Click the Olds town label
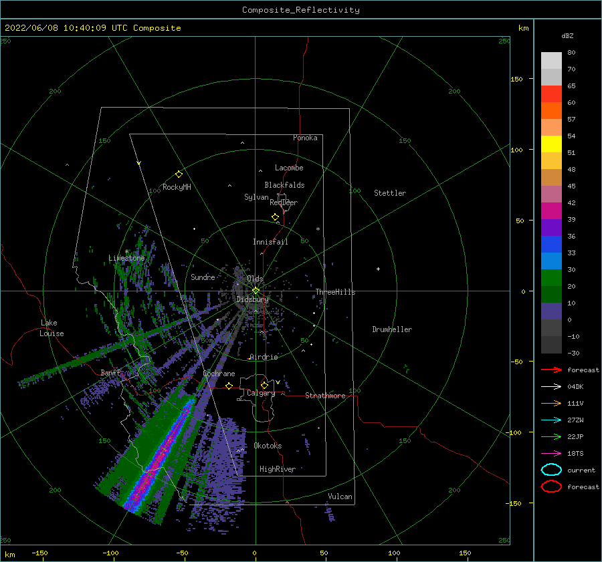This screenshot has height=562, width=602. 255,279
